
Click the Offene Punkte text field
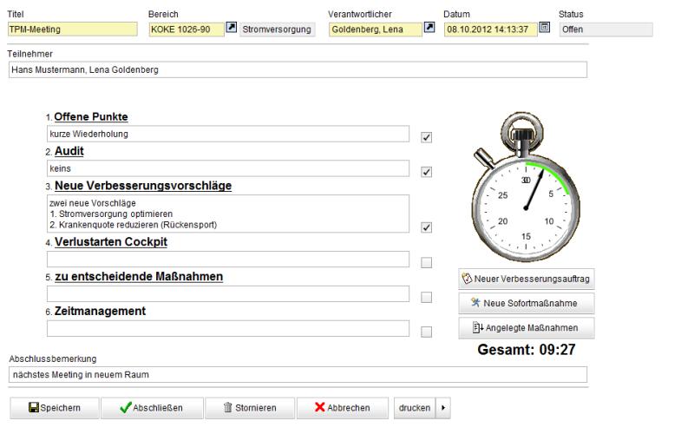(x=228, y=134)
